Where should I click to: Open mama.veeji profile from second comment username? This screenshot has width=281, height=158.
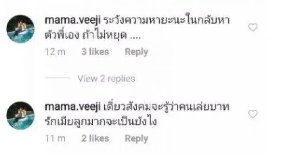[x=73, y=107]
